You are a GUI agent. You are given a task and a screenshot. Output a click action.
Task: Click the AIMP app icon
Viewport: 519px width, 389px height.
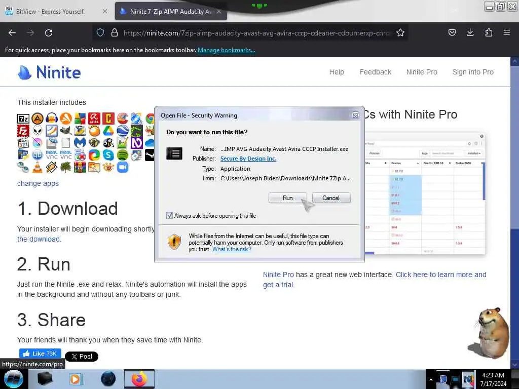[38, 119]
